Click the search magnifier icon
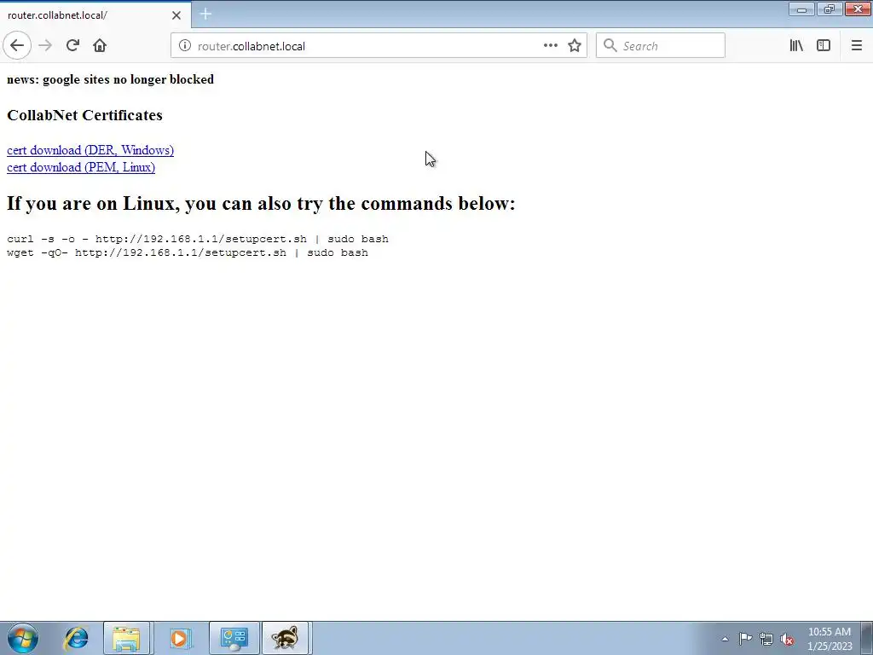Image resolution: width=873 pixels, height=655 pixels. (x=610, y=46)
